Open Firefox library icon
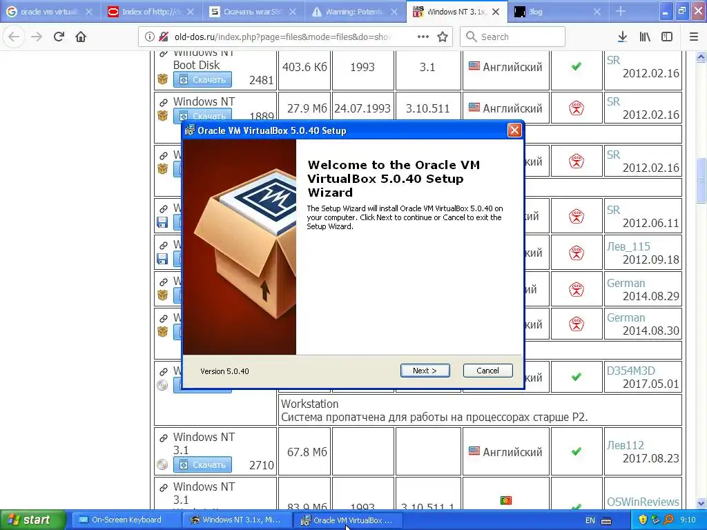The width and height of the screenshot is (707, 530). pos(645,37)
